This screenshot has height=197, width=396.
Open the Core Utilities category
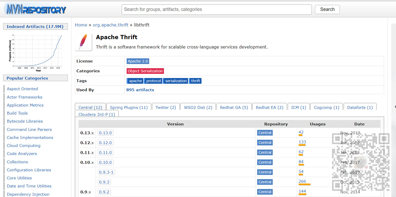(19, 178)
